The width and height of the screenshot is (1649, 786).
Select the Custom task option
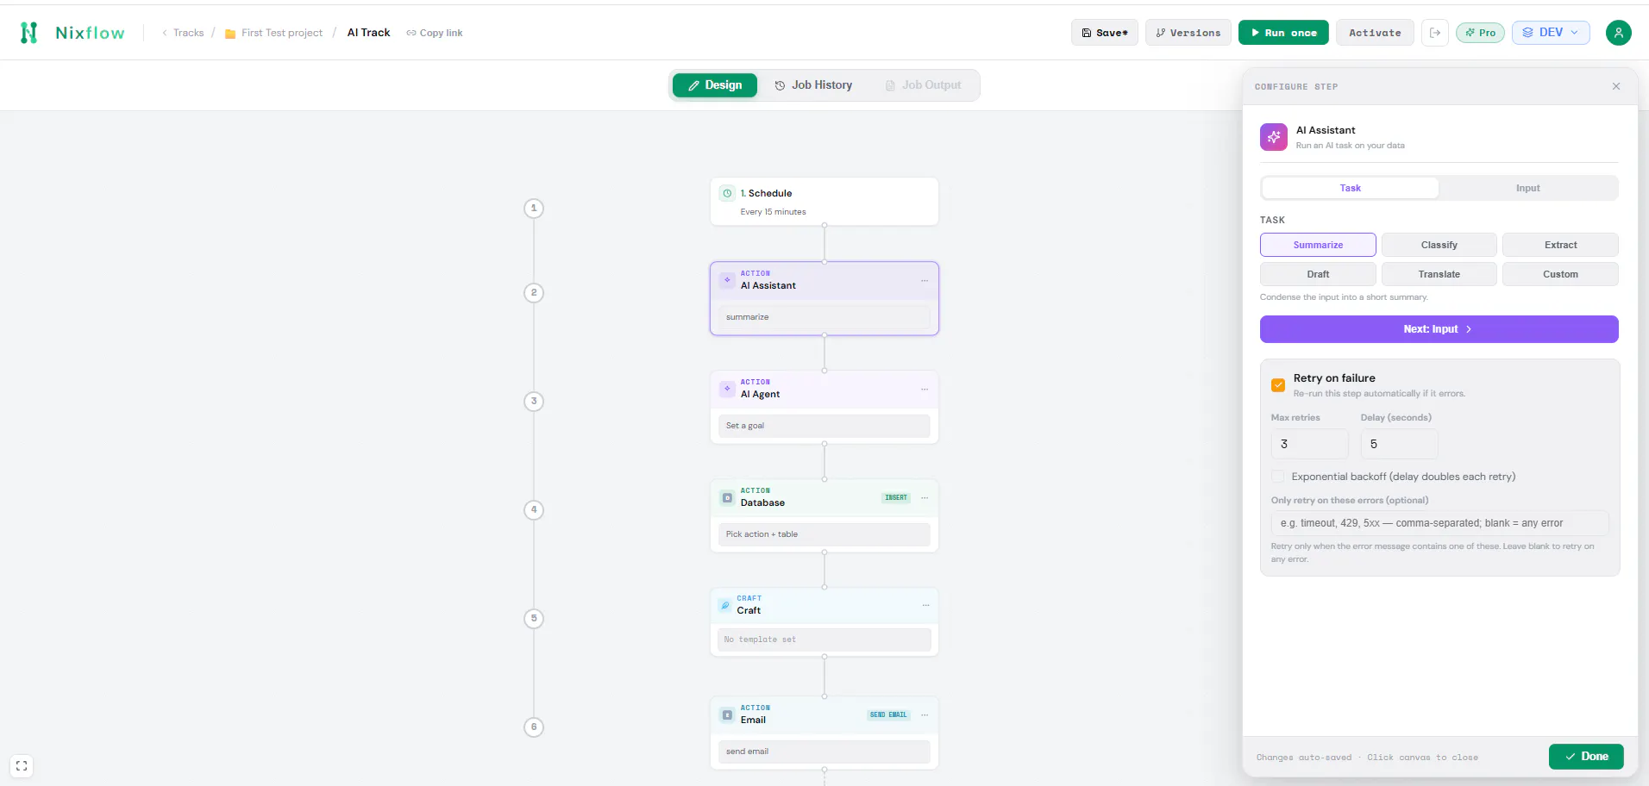coord(1560,274)
